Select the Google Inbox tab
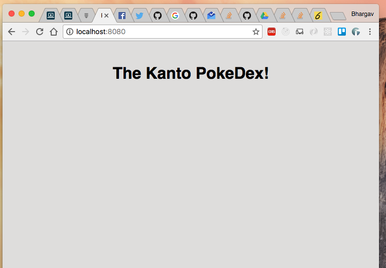386x268 pixels. (211, 16)
